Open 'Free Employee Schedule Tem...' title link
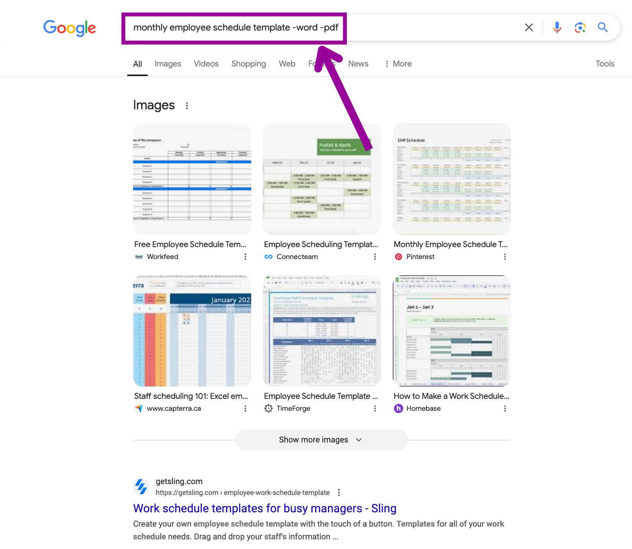 click(x=190, y=244)
